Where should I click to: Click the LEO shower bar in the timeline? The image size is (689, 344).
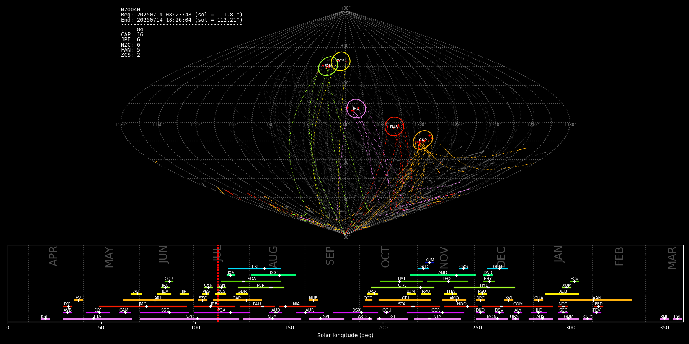coord(447,281)
